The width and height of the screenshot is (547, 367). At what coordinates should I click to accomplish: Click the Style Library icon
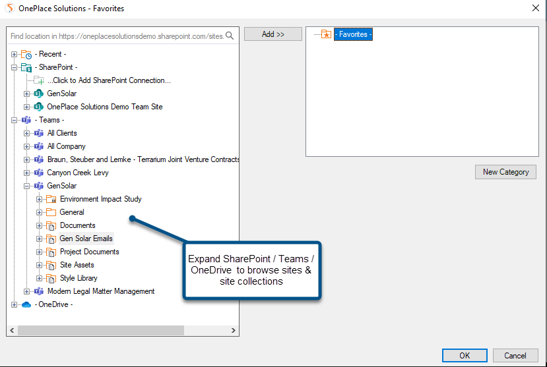click(51, 279)
